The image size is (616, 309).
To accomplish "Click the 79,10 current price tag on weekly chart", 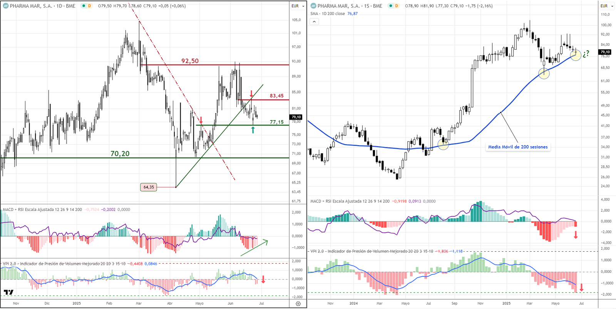I will [605, 52].
